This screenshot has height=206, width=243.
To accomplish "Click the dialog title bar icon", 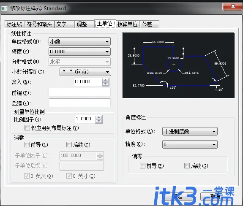I will click(x=5, y=8).
